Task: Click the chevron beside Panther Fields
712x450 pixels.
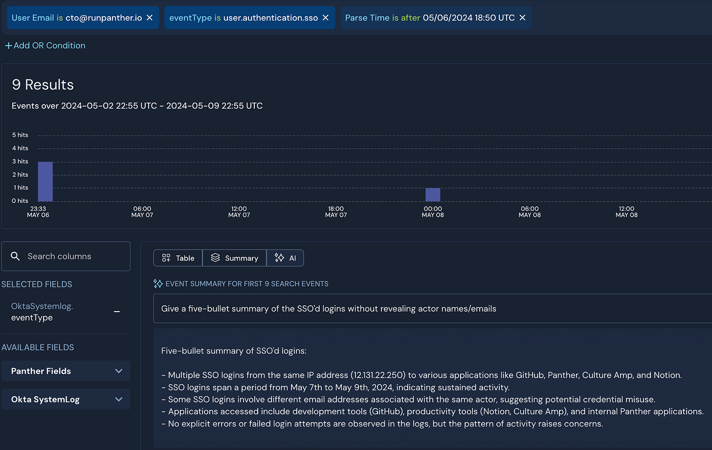Action: click(x=119, y=371)
